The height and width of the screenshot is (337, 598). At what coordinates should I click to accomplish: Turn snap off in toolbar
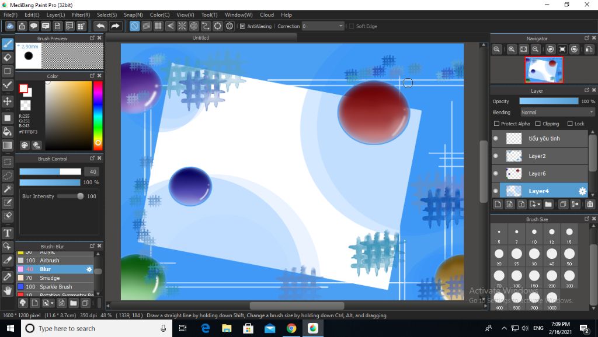(x=134, y=26)
